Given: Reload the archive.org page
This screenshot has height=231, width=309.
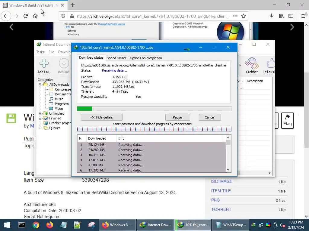Looking at the screenshot, I should tap(26, 16).
